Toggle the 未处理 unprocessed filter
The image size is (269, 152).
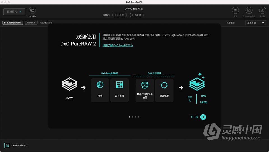136,15
